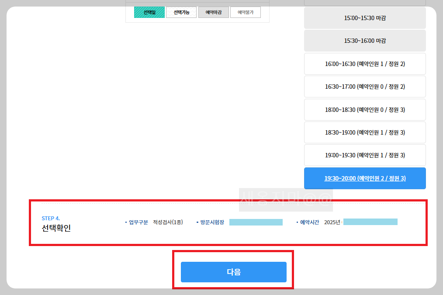This screenshot has height=295, width=443.
Task: Click the 15:30~16:00 마감 slot
Action: coord(365,41)
